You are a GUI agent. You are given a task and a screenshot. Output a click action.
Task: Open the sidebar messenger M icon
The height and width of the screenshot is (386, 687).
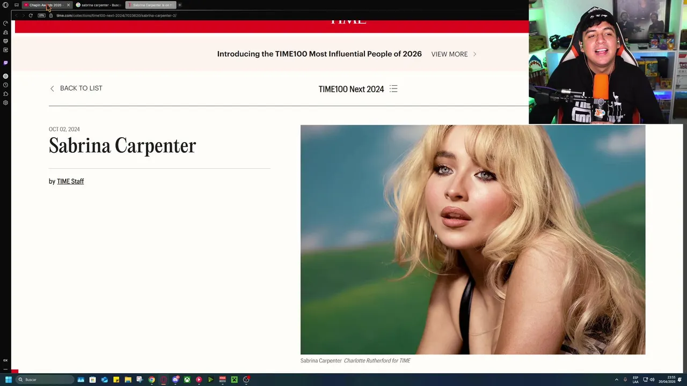pyautogui.click(x=5, y=50)
